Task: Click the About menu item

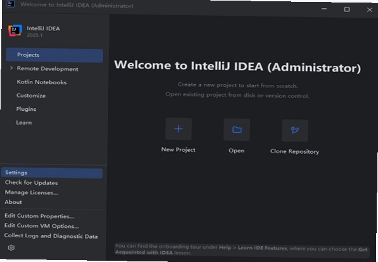Action: [x=13, y=202]
